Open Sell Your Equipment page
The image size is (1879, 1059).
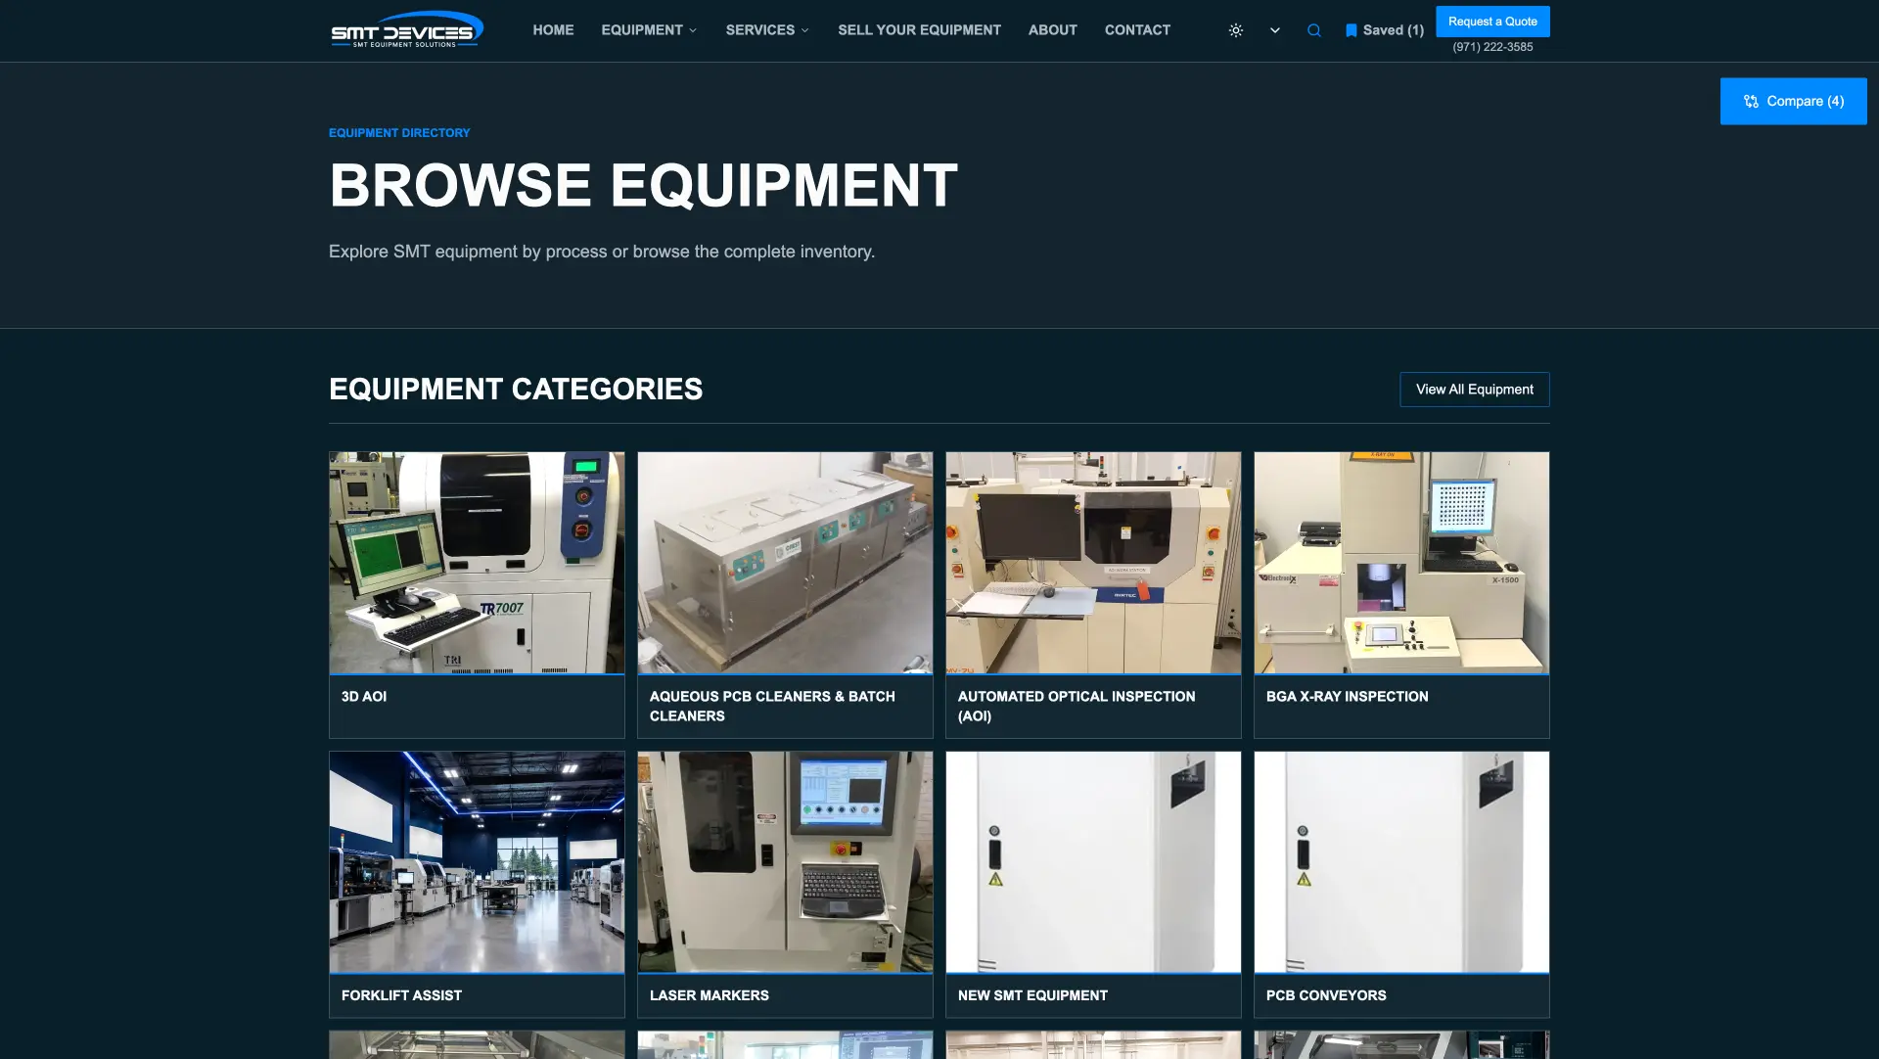click(919, 30)
